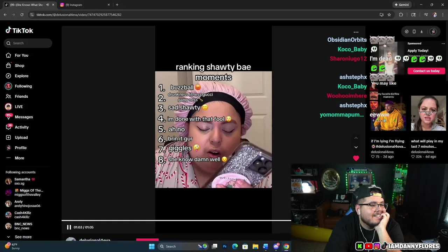Open the Google Lens search icon
Image resolution: width=448 pixels, height=252 pixels.
(x=413, y=15)
